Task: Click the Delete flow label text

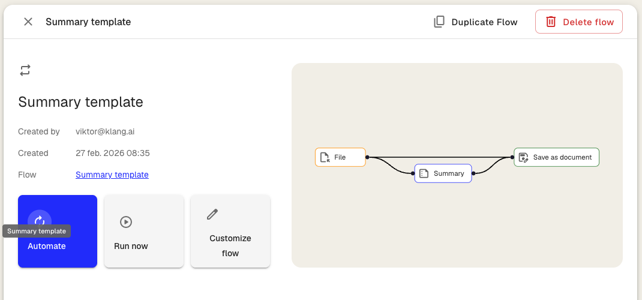Action: tap(589, 22)
